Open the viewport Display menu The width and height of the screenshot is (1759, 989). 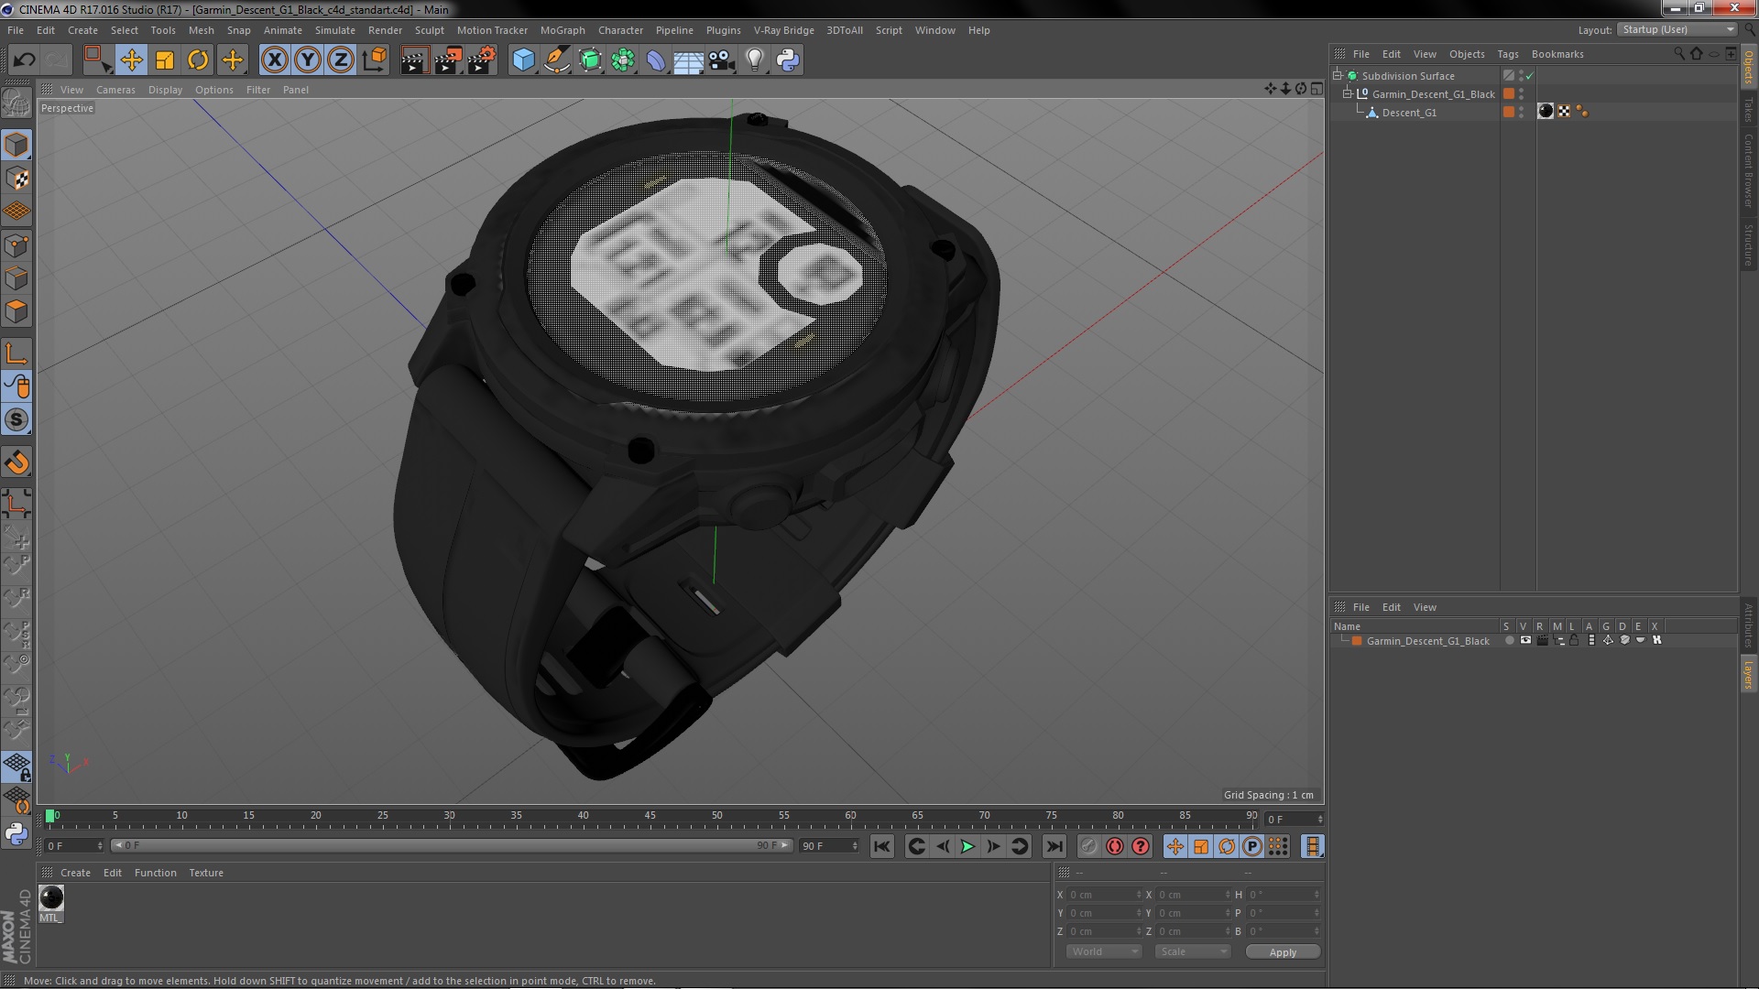click(x=165, y=90)
